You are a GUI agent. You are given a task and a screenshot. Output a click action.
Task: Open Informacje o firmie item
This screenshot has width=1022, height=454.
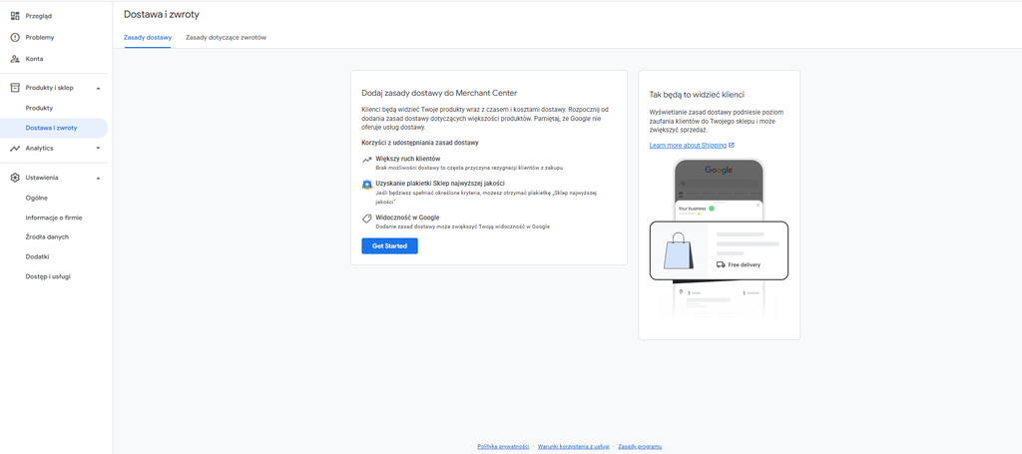click(x=54, y=218)
